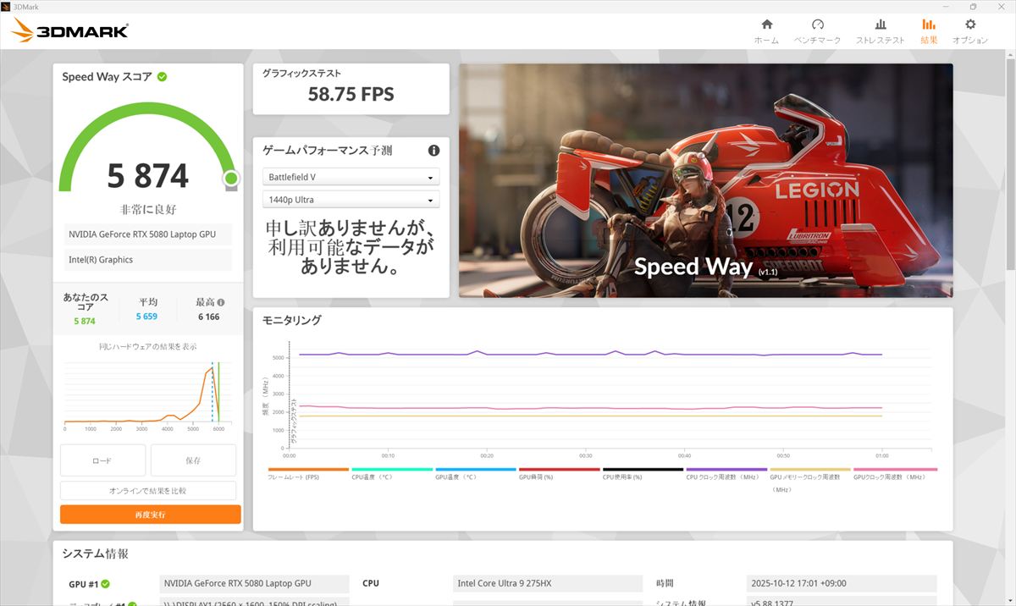
Task: Open the Battlefield V game dropdown
Action: point(351,177)
